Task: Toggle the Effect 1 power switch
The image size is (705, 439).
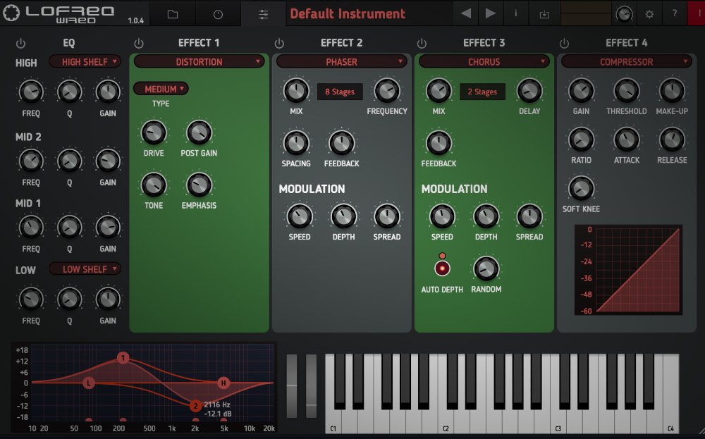Action: (140, 42)
